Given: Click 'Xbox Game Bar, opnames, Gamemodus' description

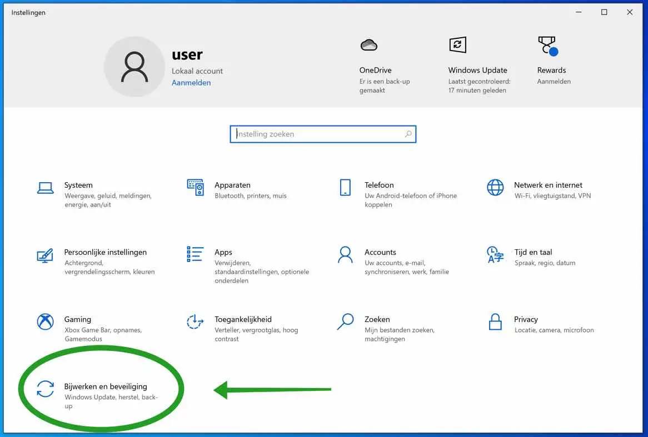Looking at the screenshot, I should (103, 335).
